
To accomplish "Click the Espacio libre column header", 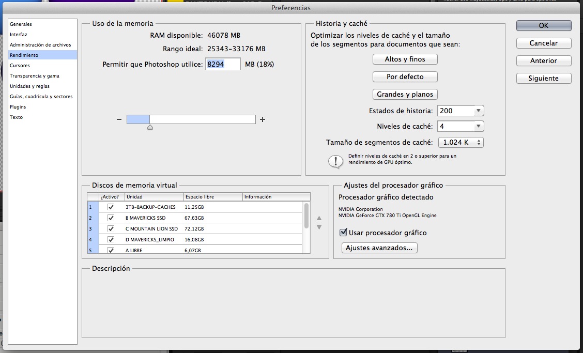I will pos(213,197).
